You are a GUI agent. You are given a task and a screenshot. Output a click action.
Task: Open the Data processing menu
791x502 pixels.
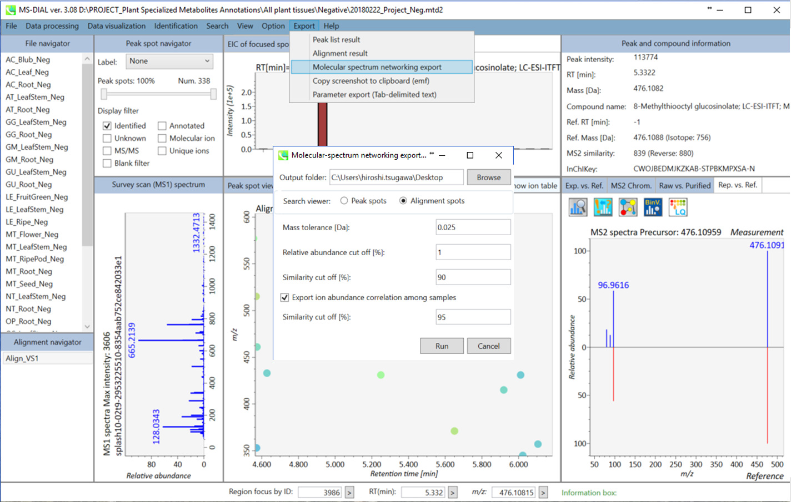[x=52, y=26]
